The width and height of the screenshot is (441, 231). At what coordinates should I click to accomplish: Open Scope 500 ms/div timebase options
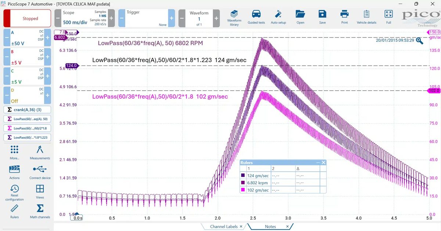point(85,18)
